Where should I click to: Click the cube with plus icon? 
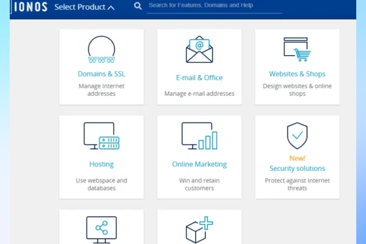click(199, 230)
